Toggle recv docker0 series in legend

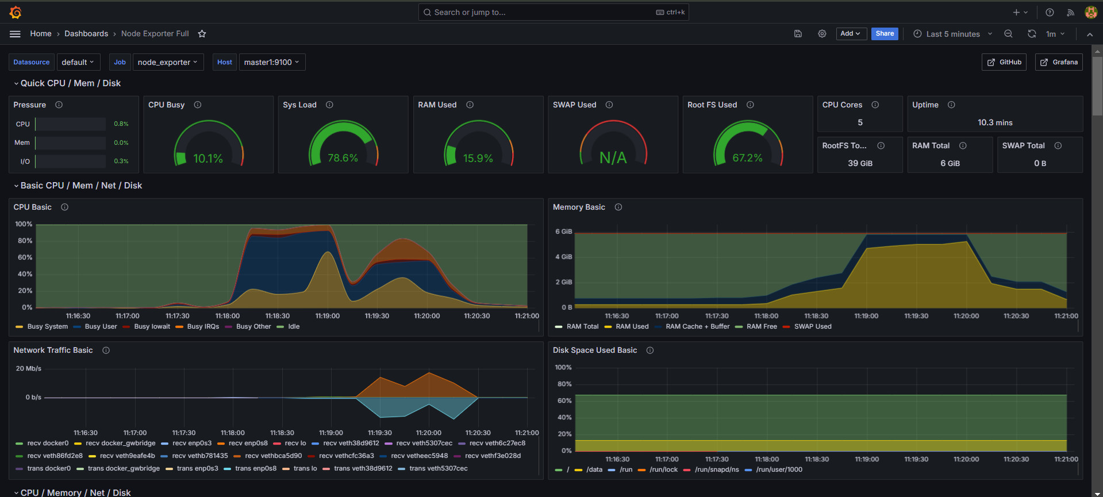(x=48, y=443)
